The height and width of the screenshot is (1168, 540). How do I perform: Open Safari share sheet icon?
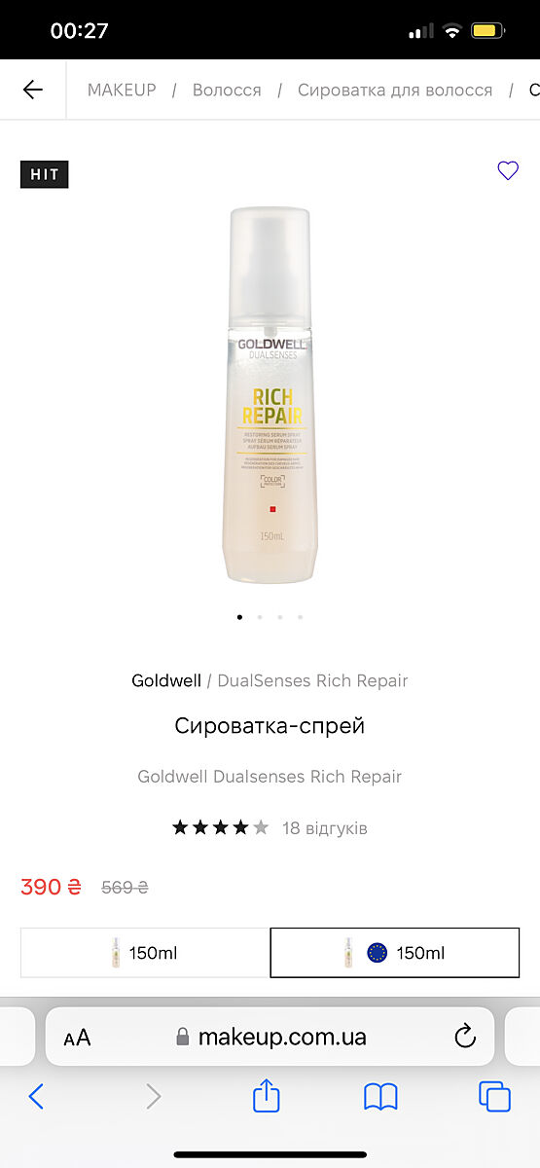point(267,1096)
